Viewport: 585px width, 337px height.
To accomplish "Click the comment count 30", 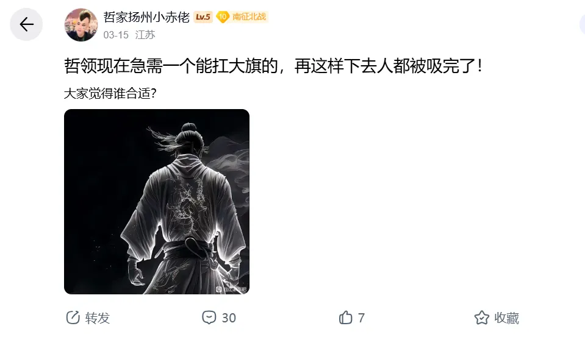I will (229, 318).
